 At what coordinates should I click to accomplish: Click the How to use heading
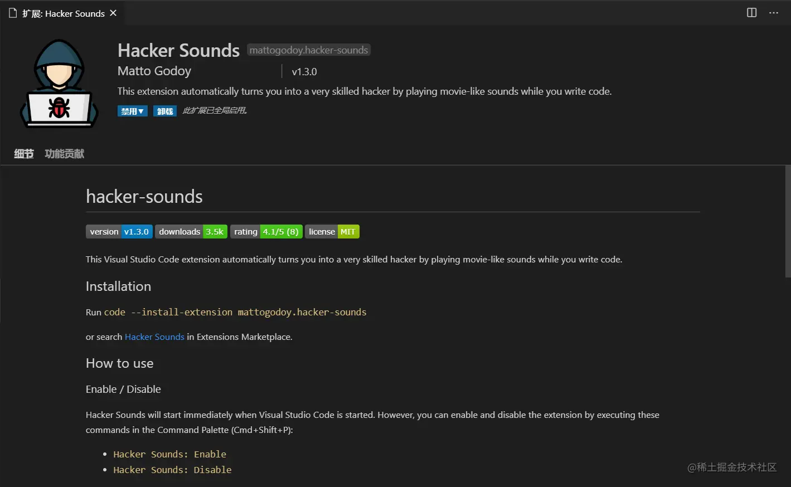[x=120, y=363]
